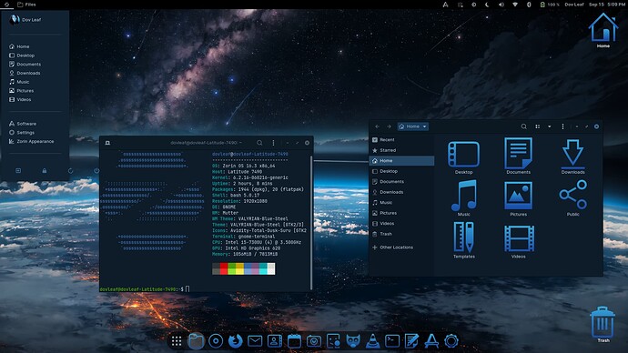
Task: Open the Documents folder icon in Files grid
Action: (518, 156)
